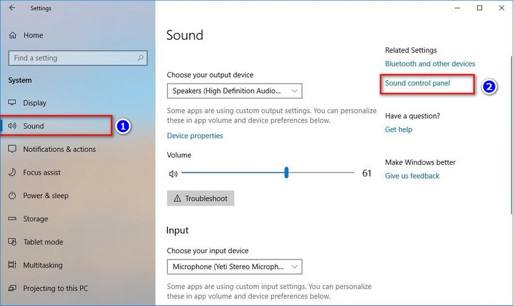Open Device properties link
Image resolution: width=514 pixels, height=306 pixels.
195,136
